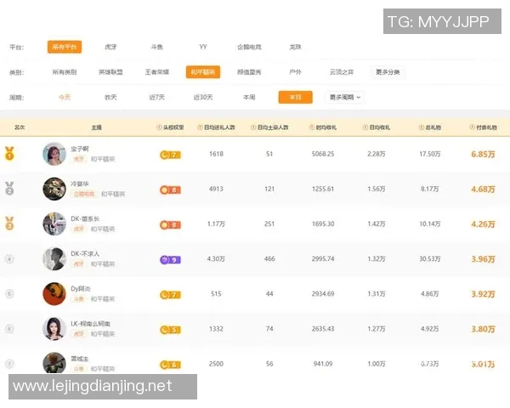Choose the 户外 category filter

(295, 72)
